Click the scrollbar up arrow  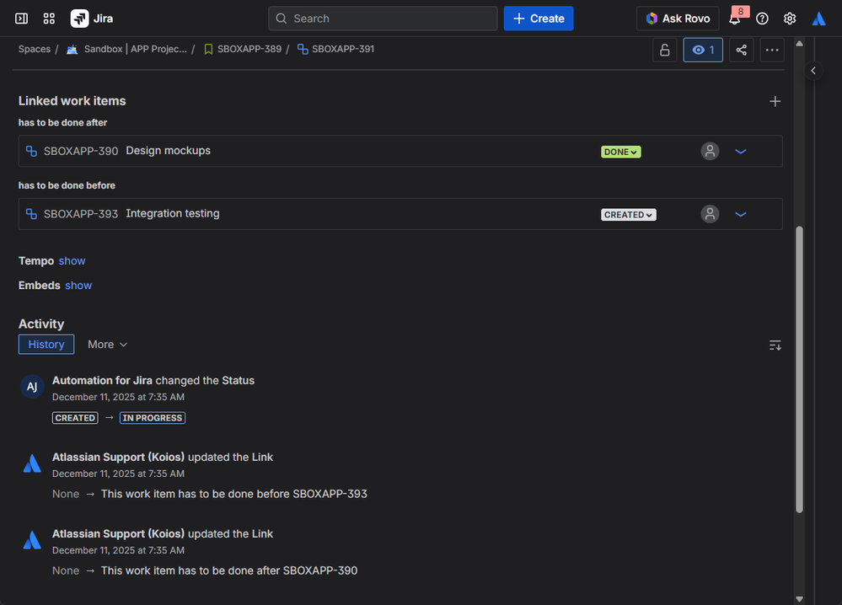pyautogui.click(x=799, y=44)
